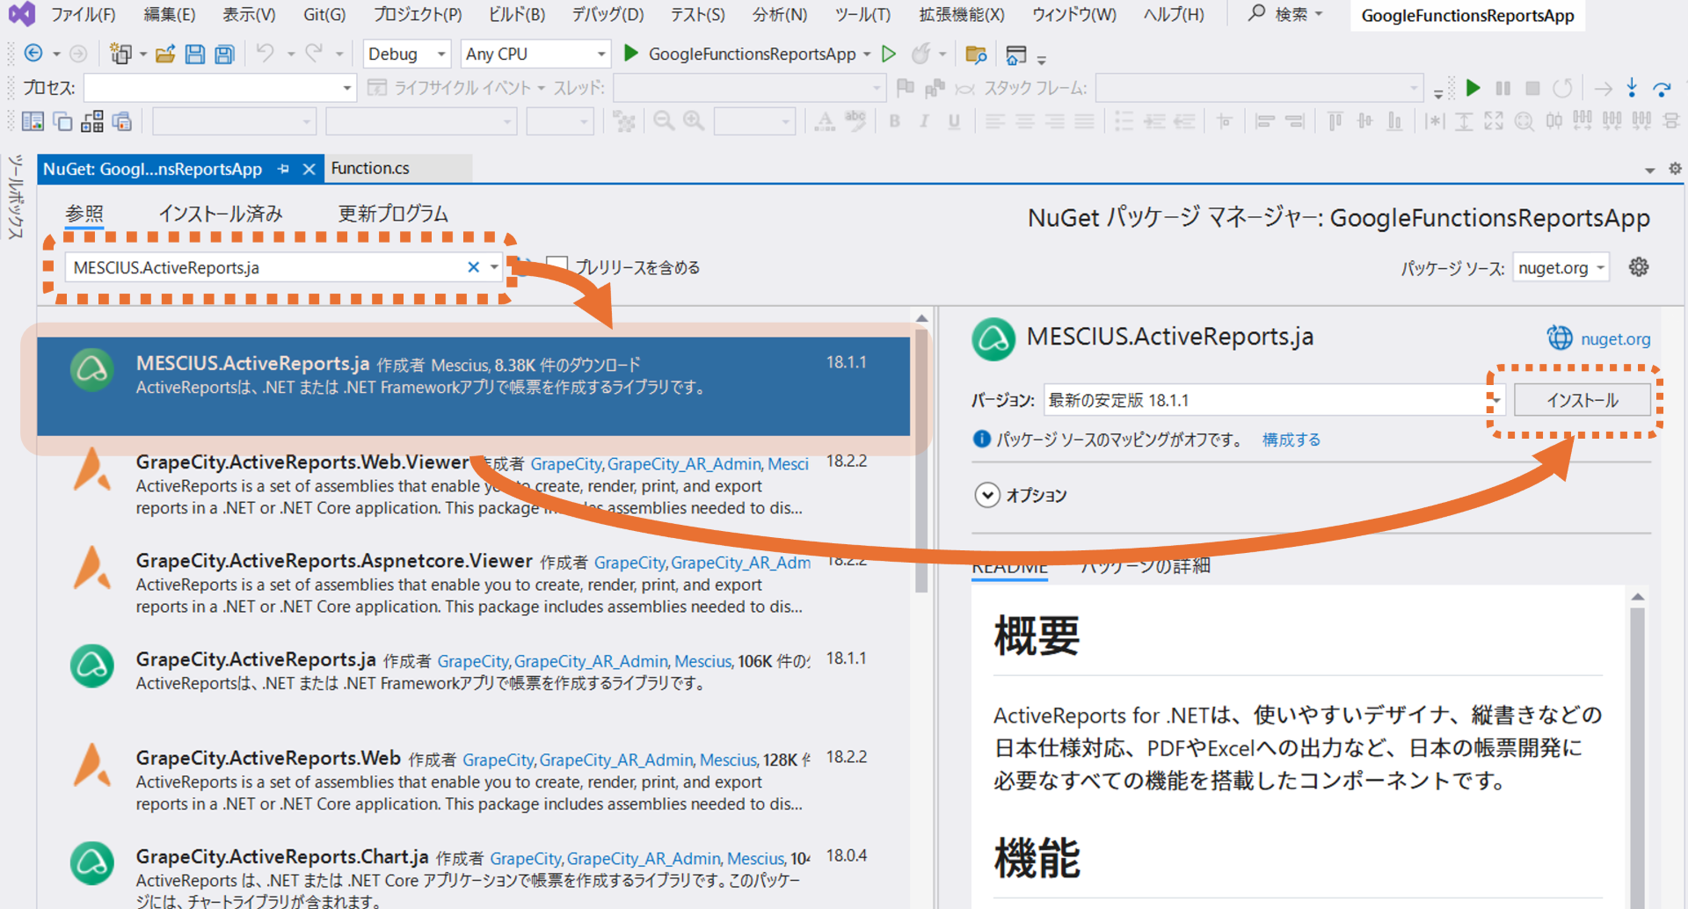Screen dimensions: 1688x909
Task: Click the undo arrow icon
Action: (265, 54)
